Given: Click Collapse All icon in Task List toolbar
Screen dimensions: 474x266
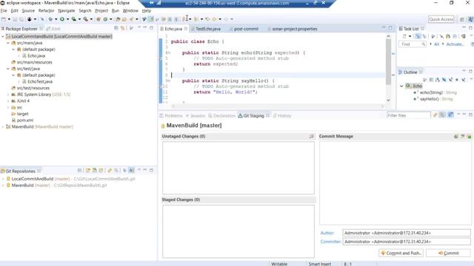Looking at the screenshot, I should point(455,36).
